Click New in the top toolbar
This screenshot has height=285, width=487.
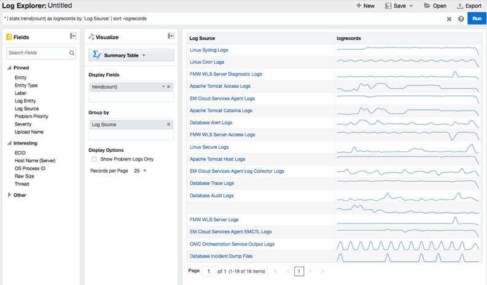[365, 6]
